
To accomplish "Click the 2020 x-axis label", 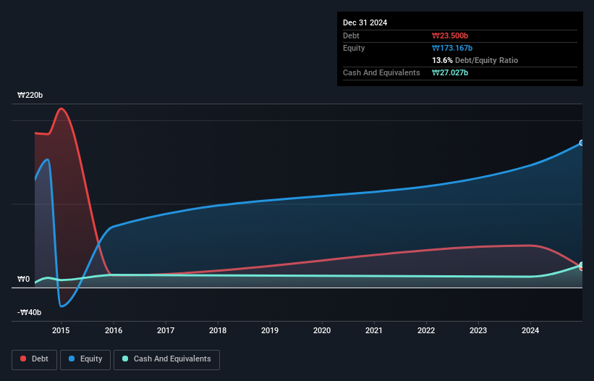I will click(x=322, y=330).
